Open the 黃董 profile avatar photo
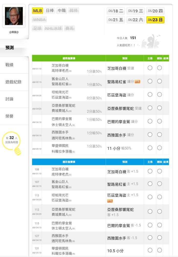This screenshot has height=257, width=178. pos(14,16)
